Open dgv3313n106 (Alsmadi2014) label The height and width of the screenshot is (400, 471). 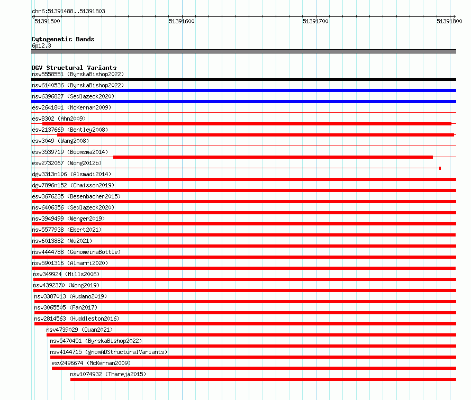pyautogui.click(x=71, y=174)
